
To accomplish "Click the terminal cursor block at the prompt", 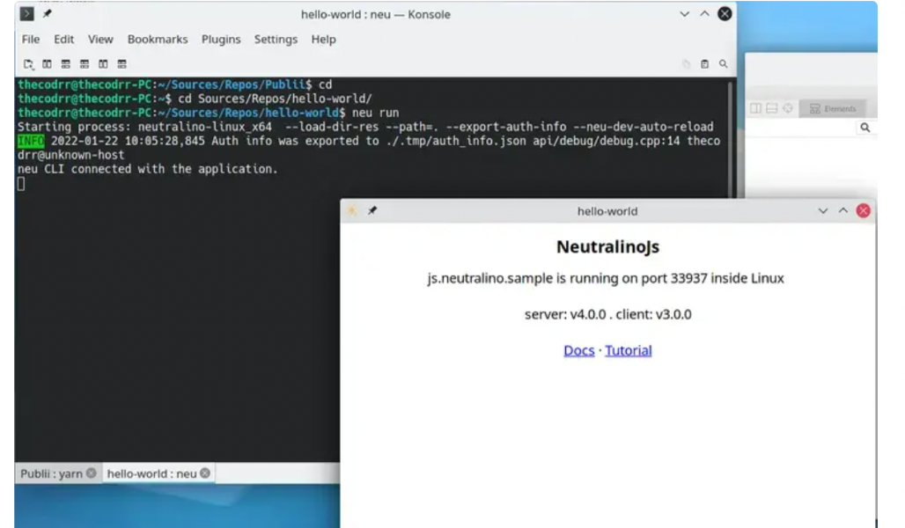I will [21, 184].
